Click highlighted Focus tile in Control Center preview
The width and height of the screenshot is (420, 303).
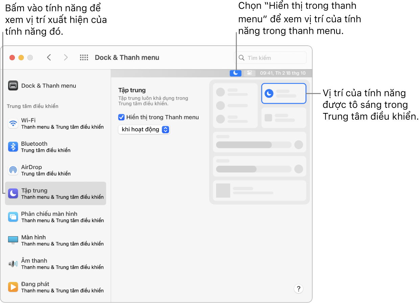(284, 93)
